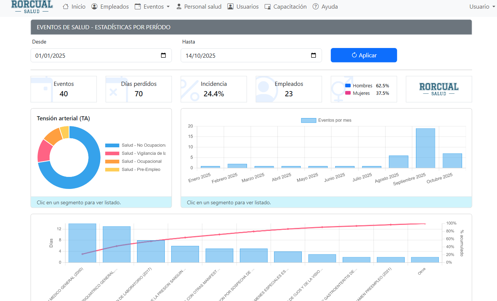Open the Desde date picker calendar icon
This screenshot has width=497, height=301.
point(163,55)
